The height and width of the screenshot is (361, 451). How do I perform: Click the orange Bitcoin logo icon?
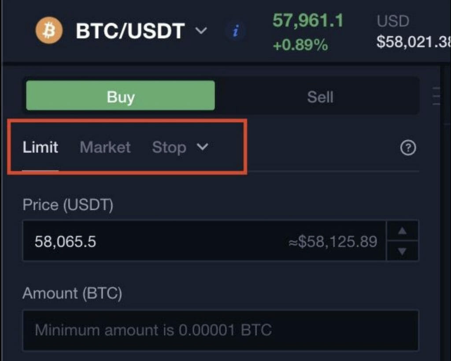click(49, 30)
